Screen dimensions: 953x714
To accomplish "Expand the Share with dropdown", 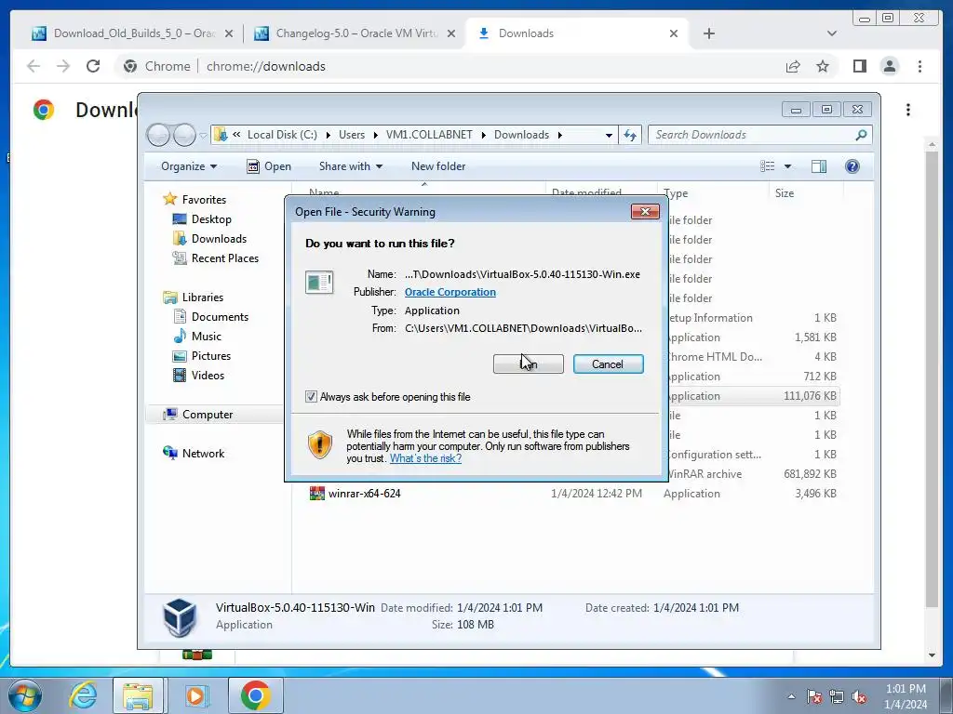I will [x=351, y=166].
